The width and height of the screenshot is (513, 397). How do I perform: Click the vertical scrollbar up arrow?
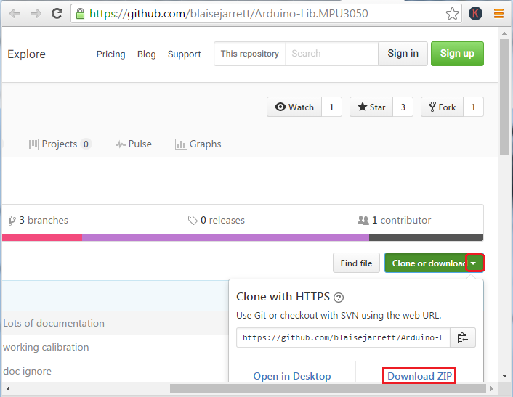point(504,33)
